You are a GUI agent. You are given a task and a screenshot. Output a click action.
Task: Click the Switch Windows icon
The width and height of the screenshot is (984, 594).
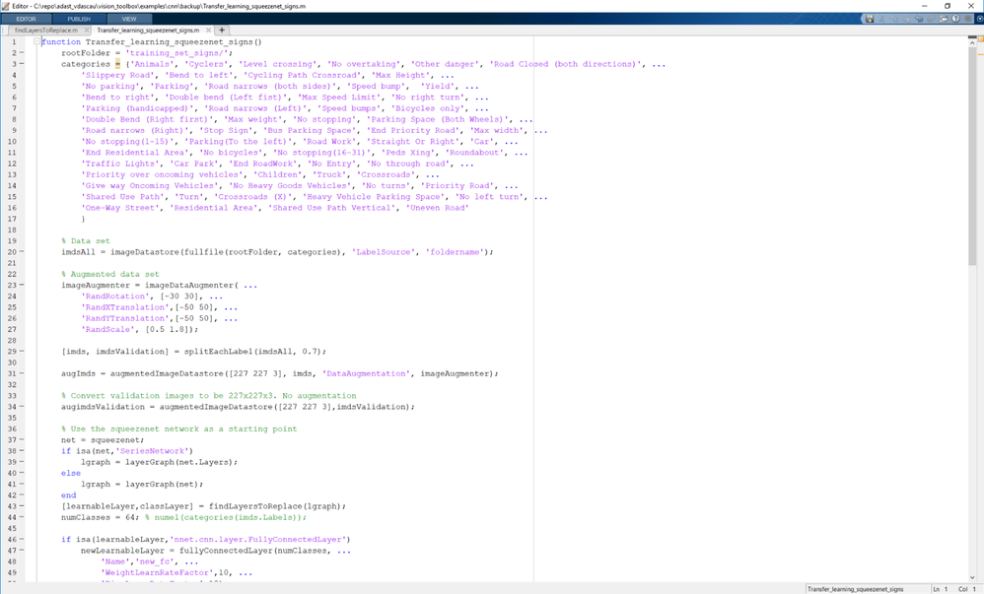[x=944, y=19]
